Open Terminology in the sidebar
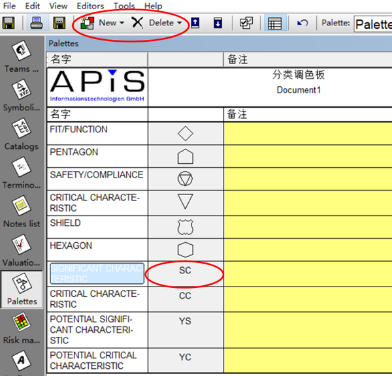392x376 pixels. coord(22,173)
